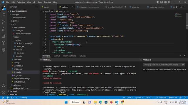Viewport: 188px width, 105px height.
Task: Click the Explorer more actions ellipsis
Action: point(36,7)
